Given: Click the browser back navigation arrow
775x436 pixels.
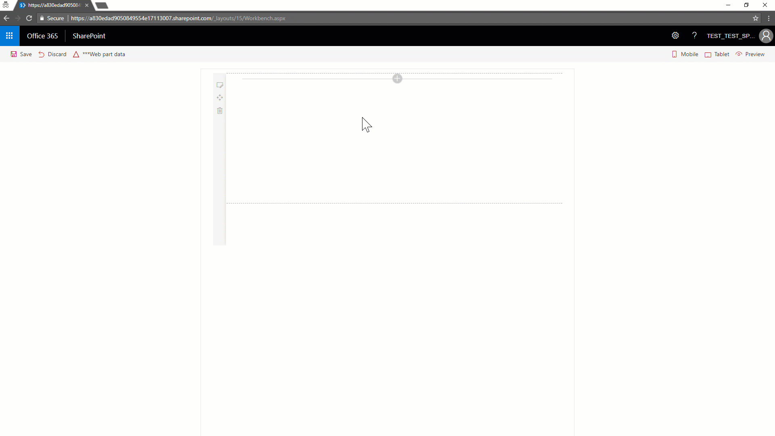Looking at the screenshot, I should click(x=6, y=18).
